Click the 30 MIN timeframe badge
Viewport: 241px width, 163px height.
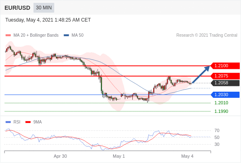(x=44, y=8)
